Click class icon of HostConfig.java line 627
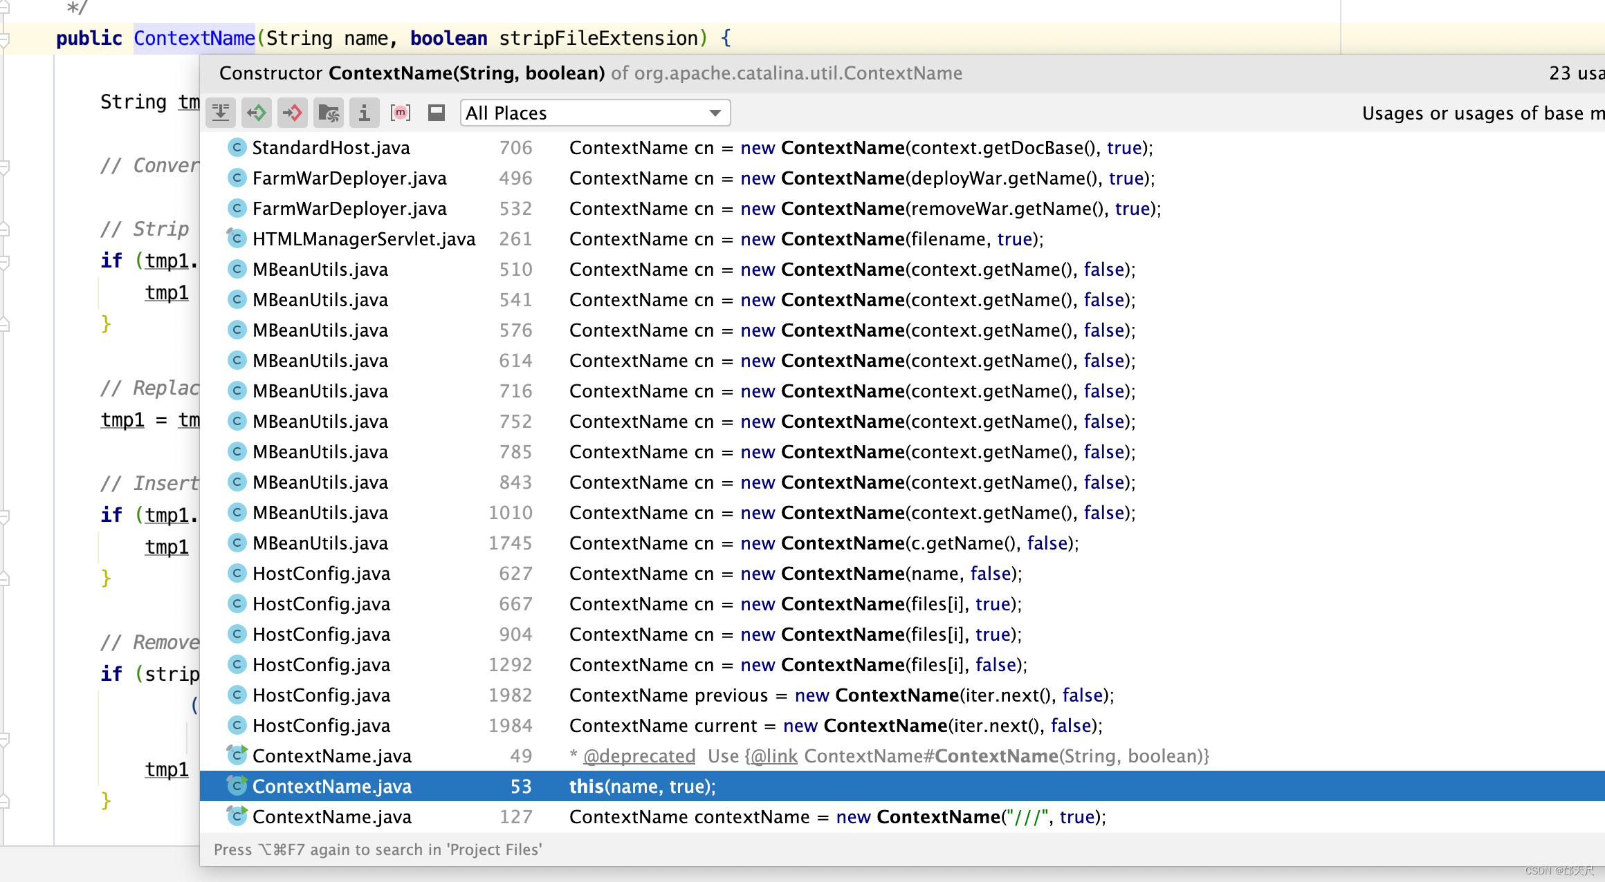1605x882 pixels. pos(237,573)
